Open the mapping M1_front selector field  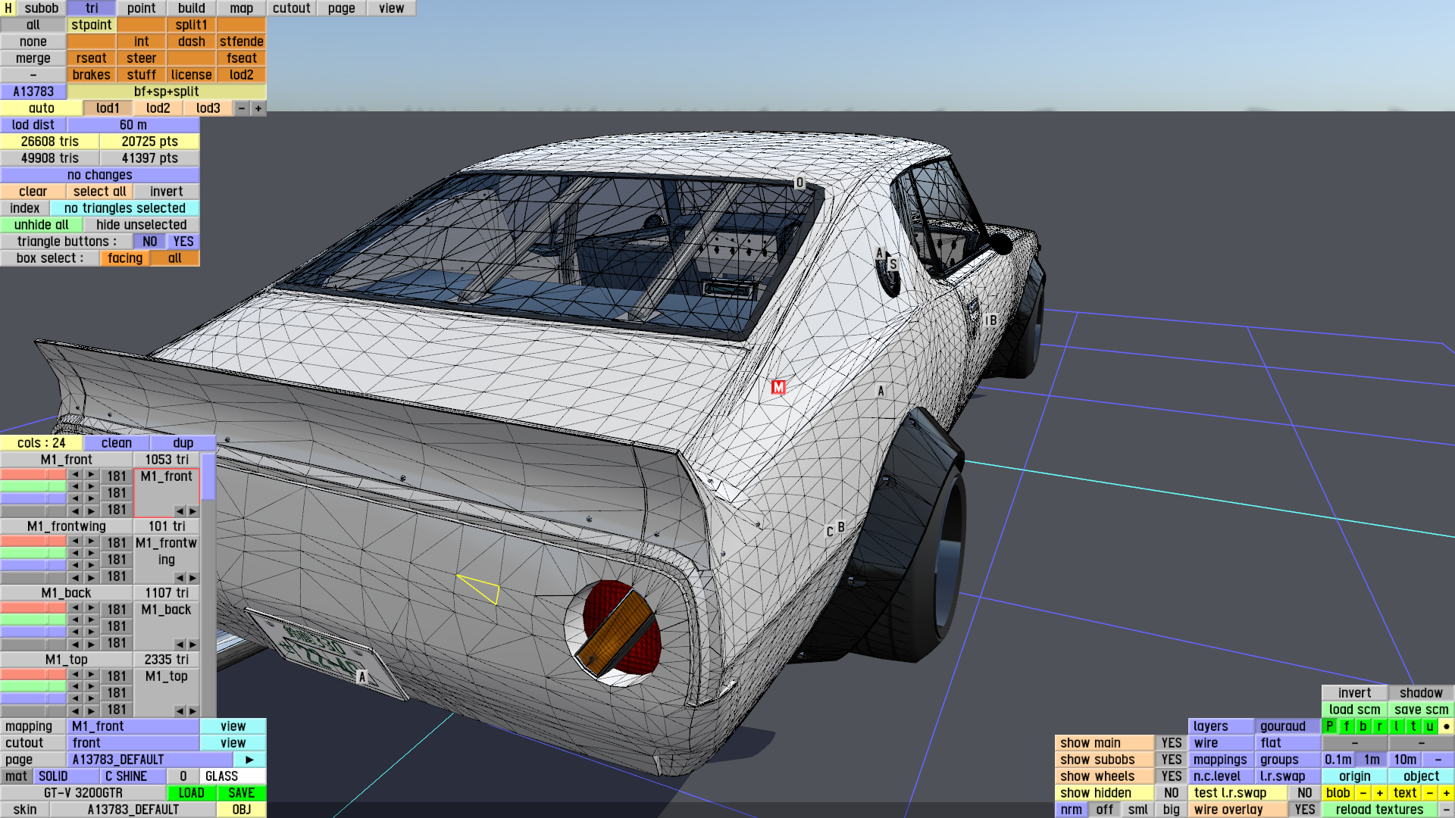coord(133,726)
